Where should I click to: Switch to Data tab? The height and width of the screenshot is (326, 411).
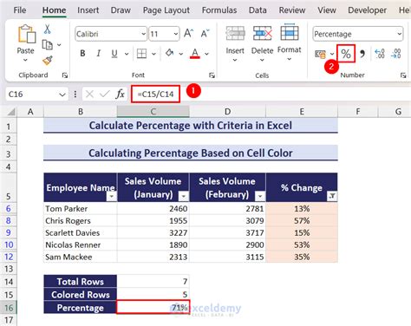click(258, 10)
